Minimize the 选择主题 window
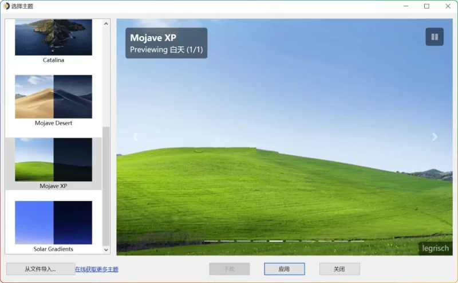 406,6
